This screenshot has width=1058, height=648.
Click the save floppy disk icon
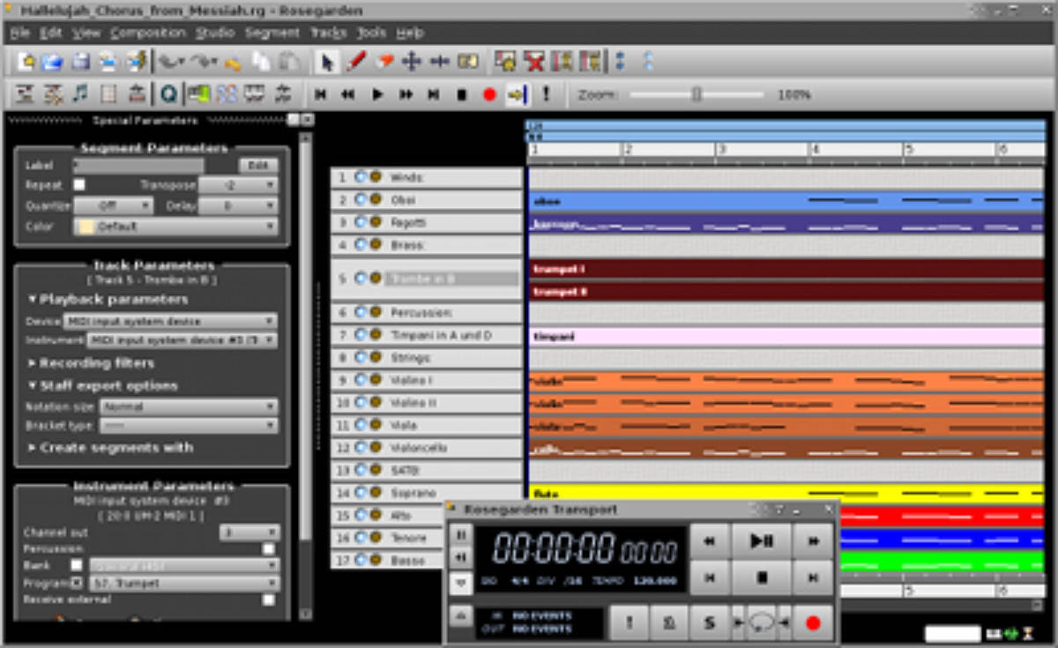point(80,62)
